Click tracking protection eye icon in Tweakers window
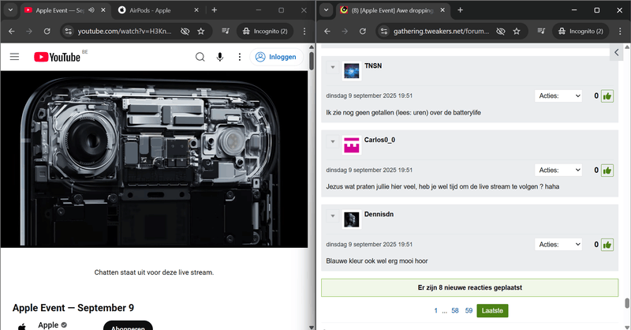This screenshot has height=330, width=631. [x=501, y=31]
